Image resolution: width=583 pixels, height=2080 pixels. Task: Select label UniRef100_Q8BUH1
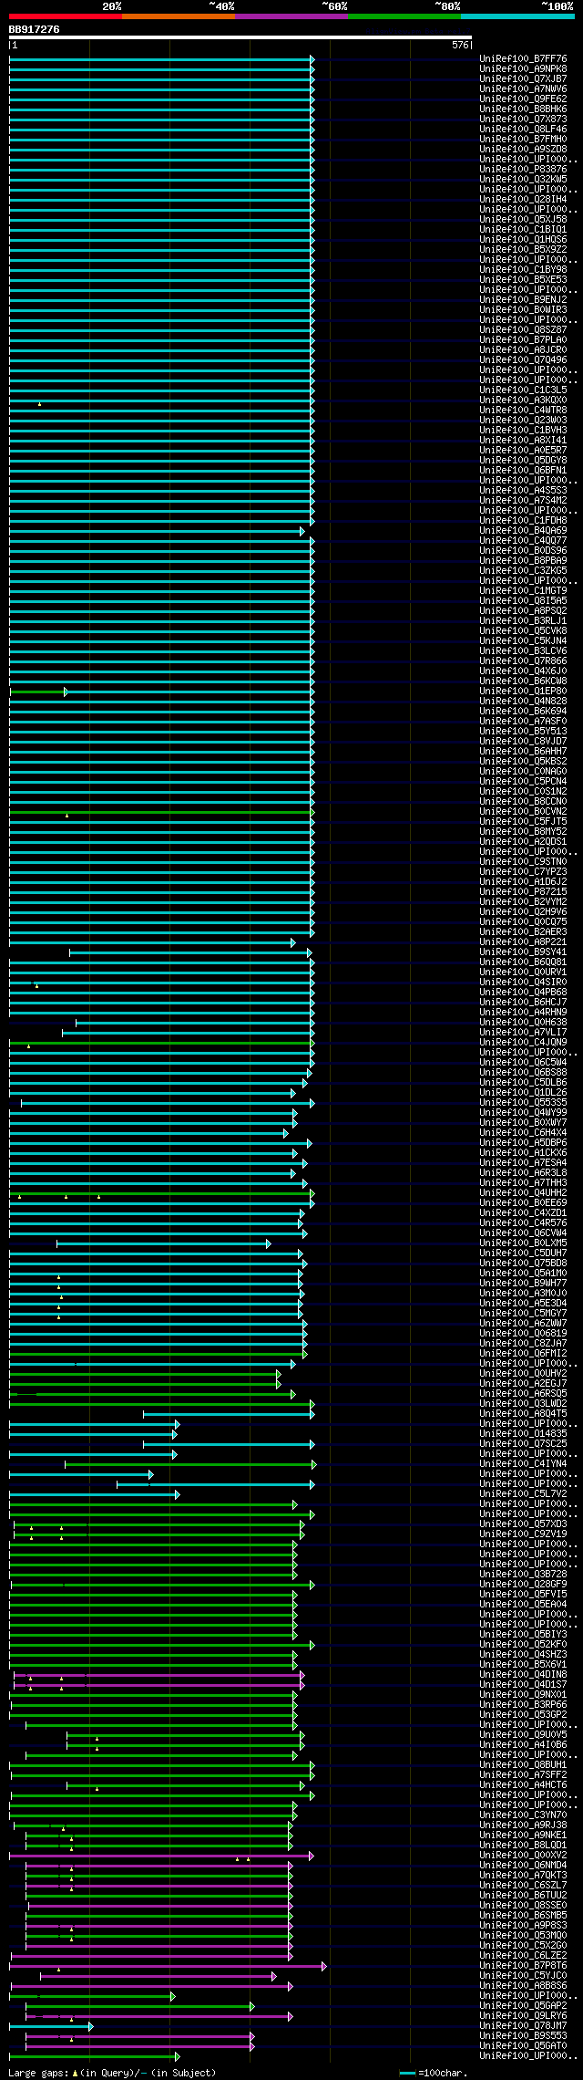tap(523, 1764)
